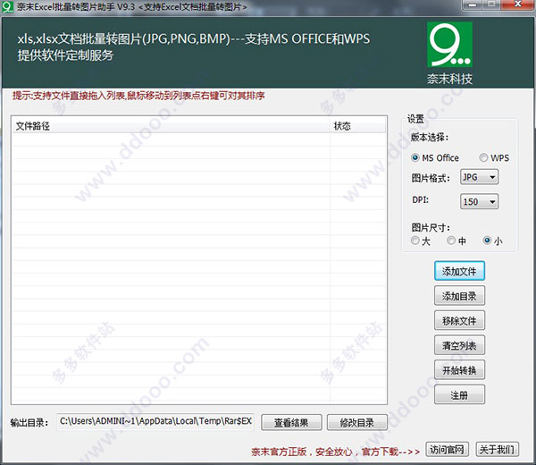Click the 添加文件 button
The height and width of the screenshot is (465, 536).
coord(459,271)
